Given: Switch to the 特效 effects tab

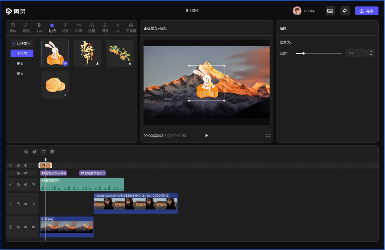Looking at the screenshot, I should [x=65, y=28].
